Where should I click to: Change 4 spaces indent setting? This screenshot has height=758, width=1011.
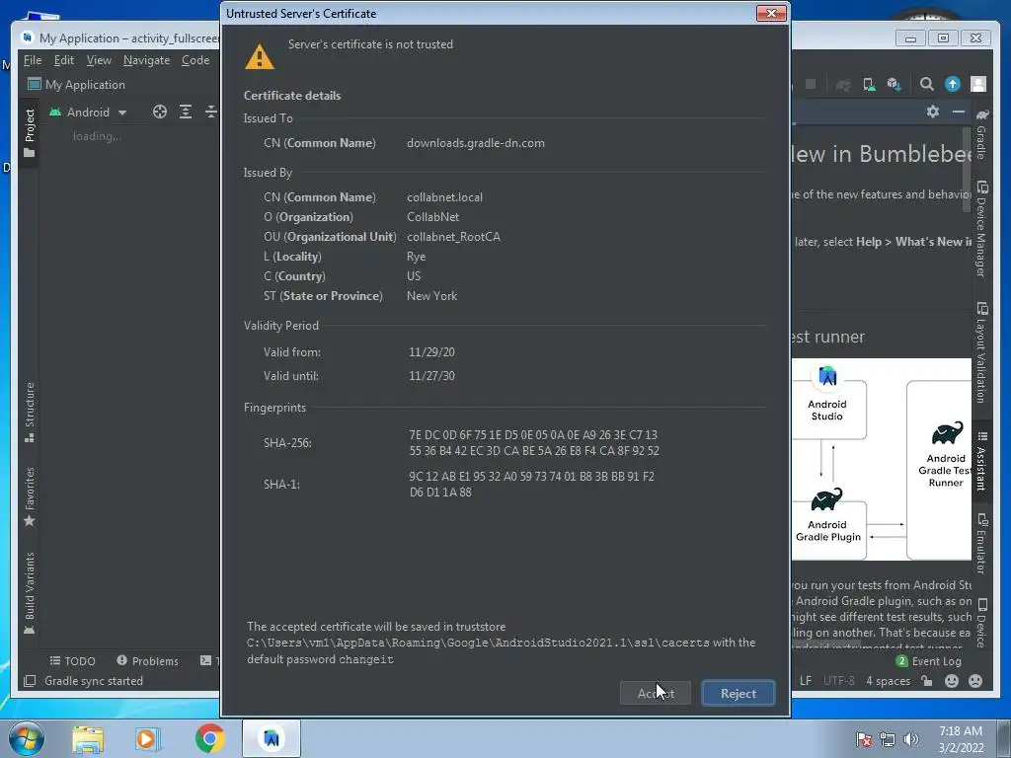(x=888, y=681)
